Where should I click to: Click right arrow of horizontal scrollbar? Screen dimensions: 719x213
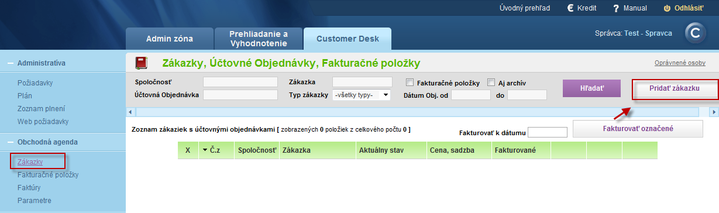coord(714,112)
